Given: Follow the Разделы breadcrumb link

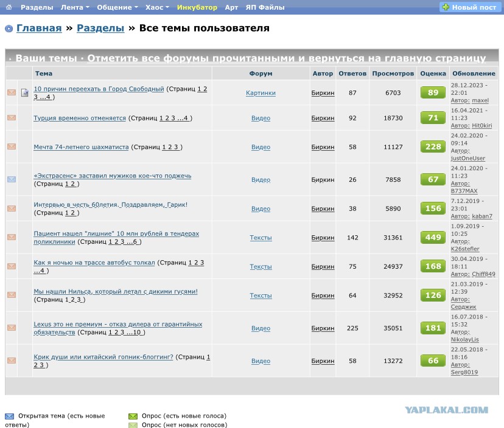Looking at the screenshot, I should tap(100, 28).
